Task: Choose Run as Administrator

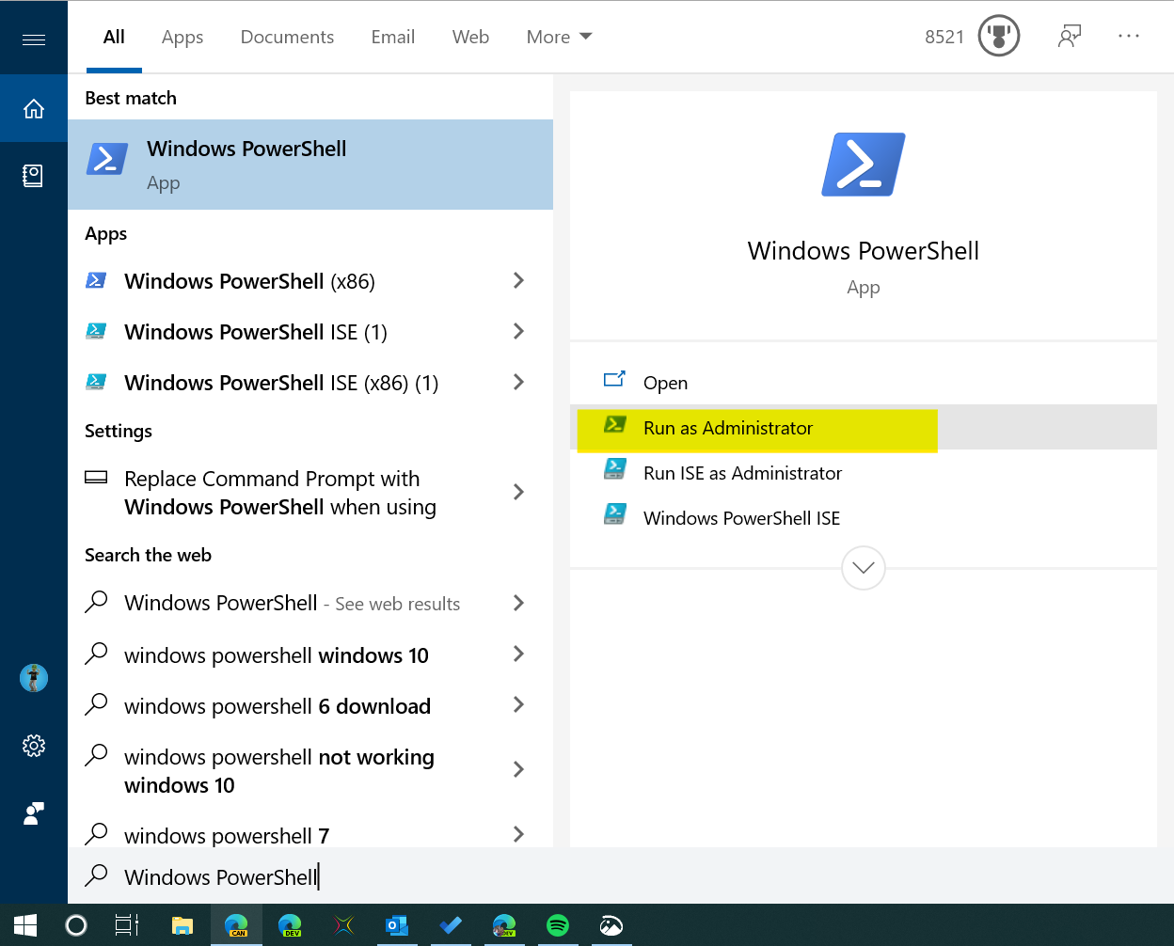Action: coord(864,427)
